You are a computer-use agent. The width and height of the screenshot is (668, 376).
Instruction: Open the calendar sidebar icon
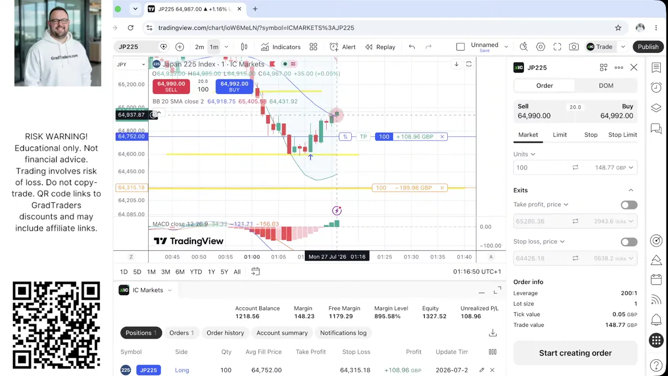(656, 280)
